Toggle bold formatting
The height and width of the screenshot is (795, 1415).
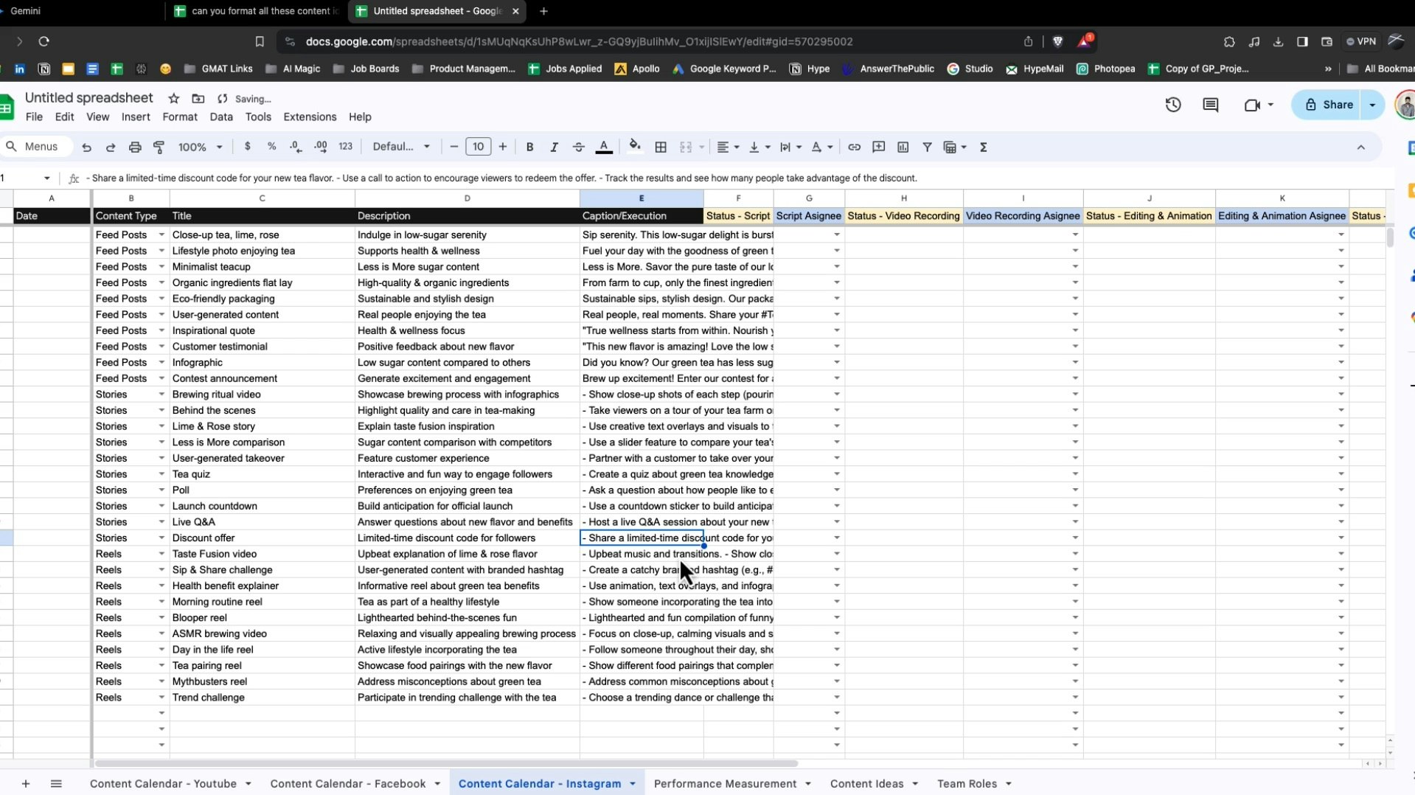529,147
